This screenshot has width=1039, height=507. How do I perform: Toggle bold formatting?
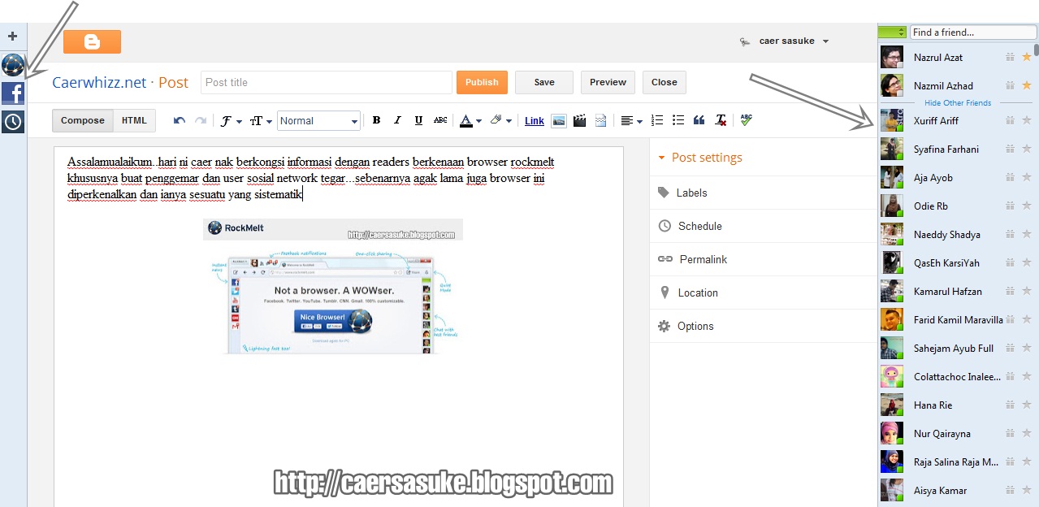pos(376,120)
